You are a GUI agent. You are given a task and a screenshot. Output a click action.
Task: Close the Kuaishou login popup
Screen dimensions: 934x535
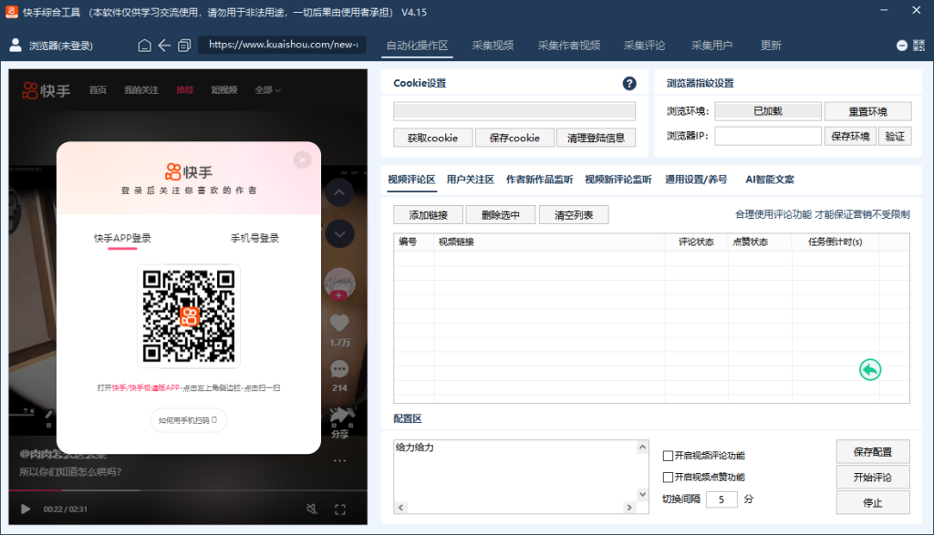coord(303,159)
